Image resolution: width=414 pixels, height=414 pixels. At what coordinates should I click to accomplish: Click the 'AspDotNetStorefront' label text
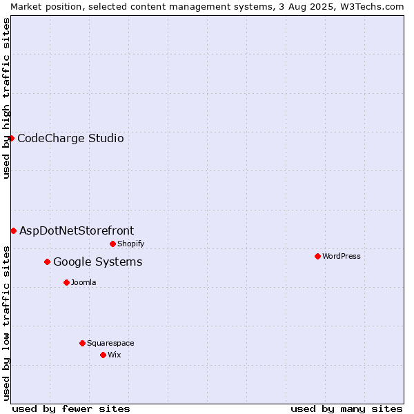(77, 231)
